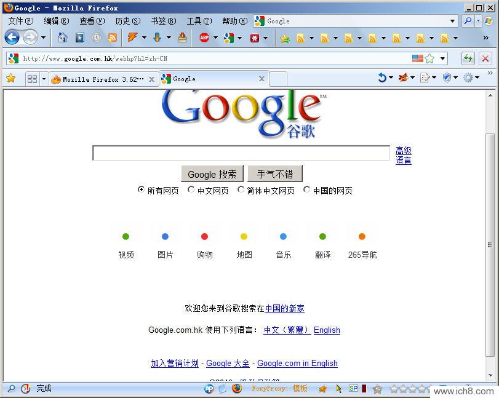Select the 中文网页 radio button
The width and height of the screenshot is (499, 398).
pos(191,189)
